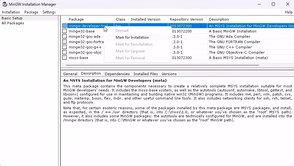Choose Mark for Installation in context menu
This screenshot has height=166, width=294.
coord(132,37)
